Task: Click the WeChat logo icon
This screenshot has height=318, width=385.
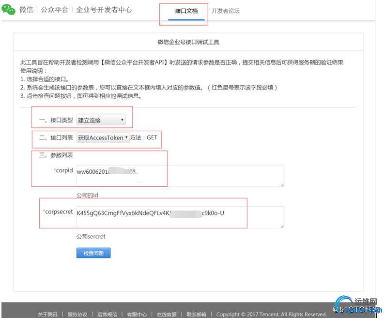Action: click(8, 10)
